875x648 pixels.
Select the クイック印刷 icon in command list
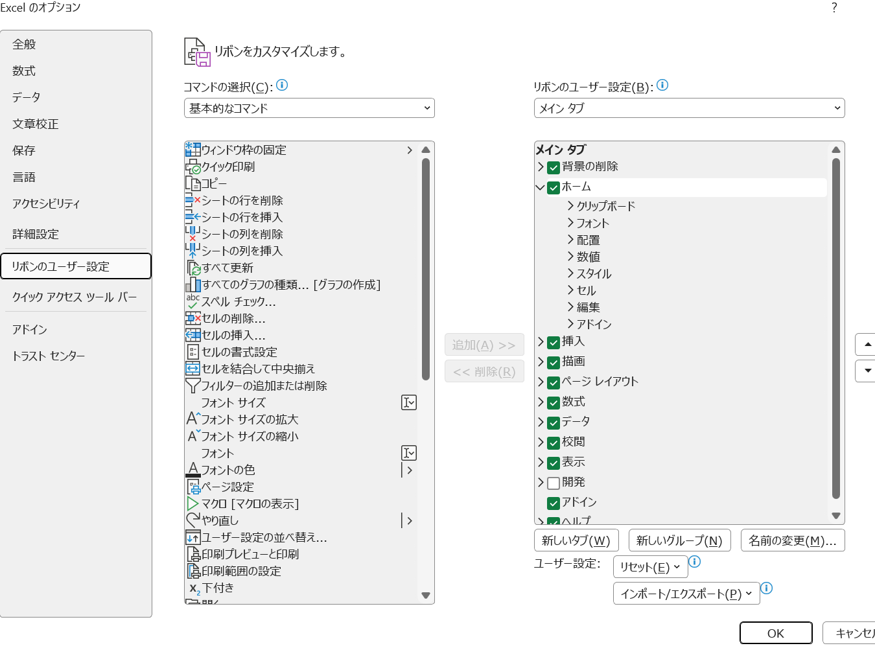[192, 167]
